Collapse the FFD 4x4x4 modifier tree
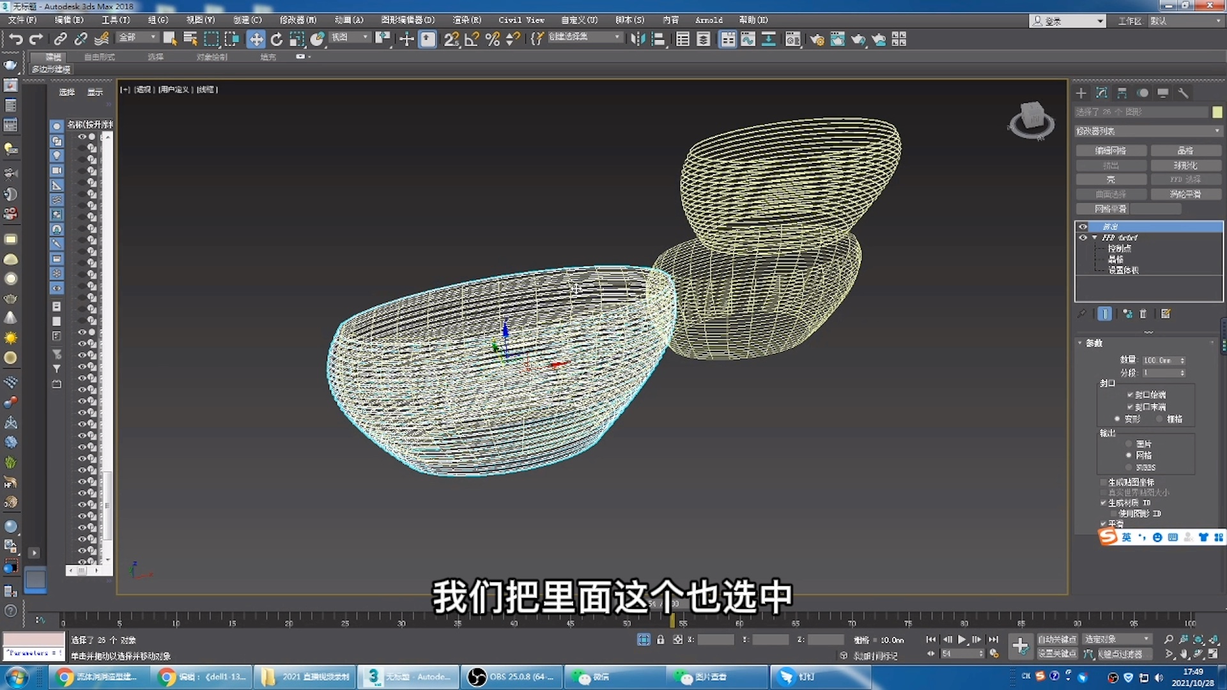The image size is (1227, 690). [1095, 237]
